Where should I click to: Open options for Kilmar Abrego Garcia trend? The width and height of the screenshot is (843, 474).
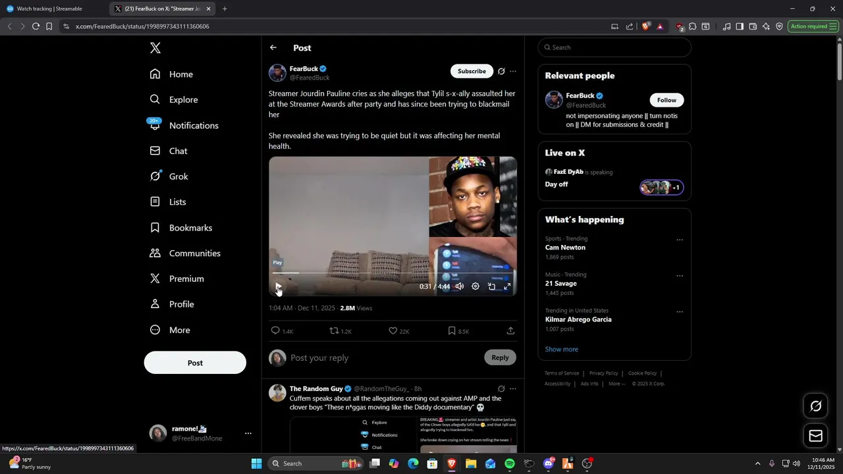680,312
